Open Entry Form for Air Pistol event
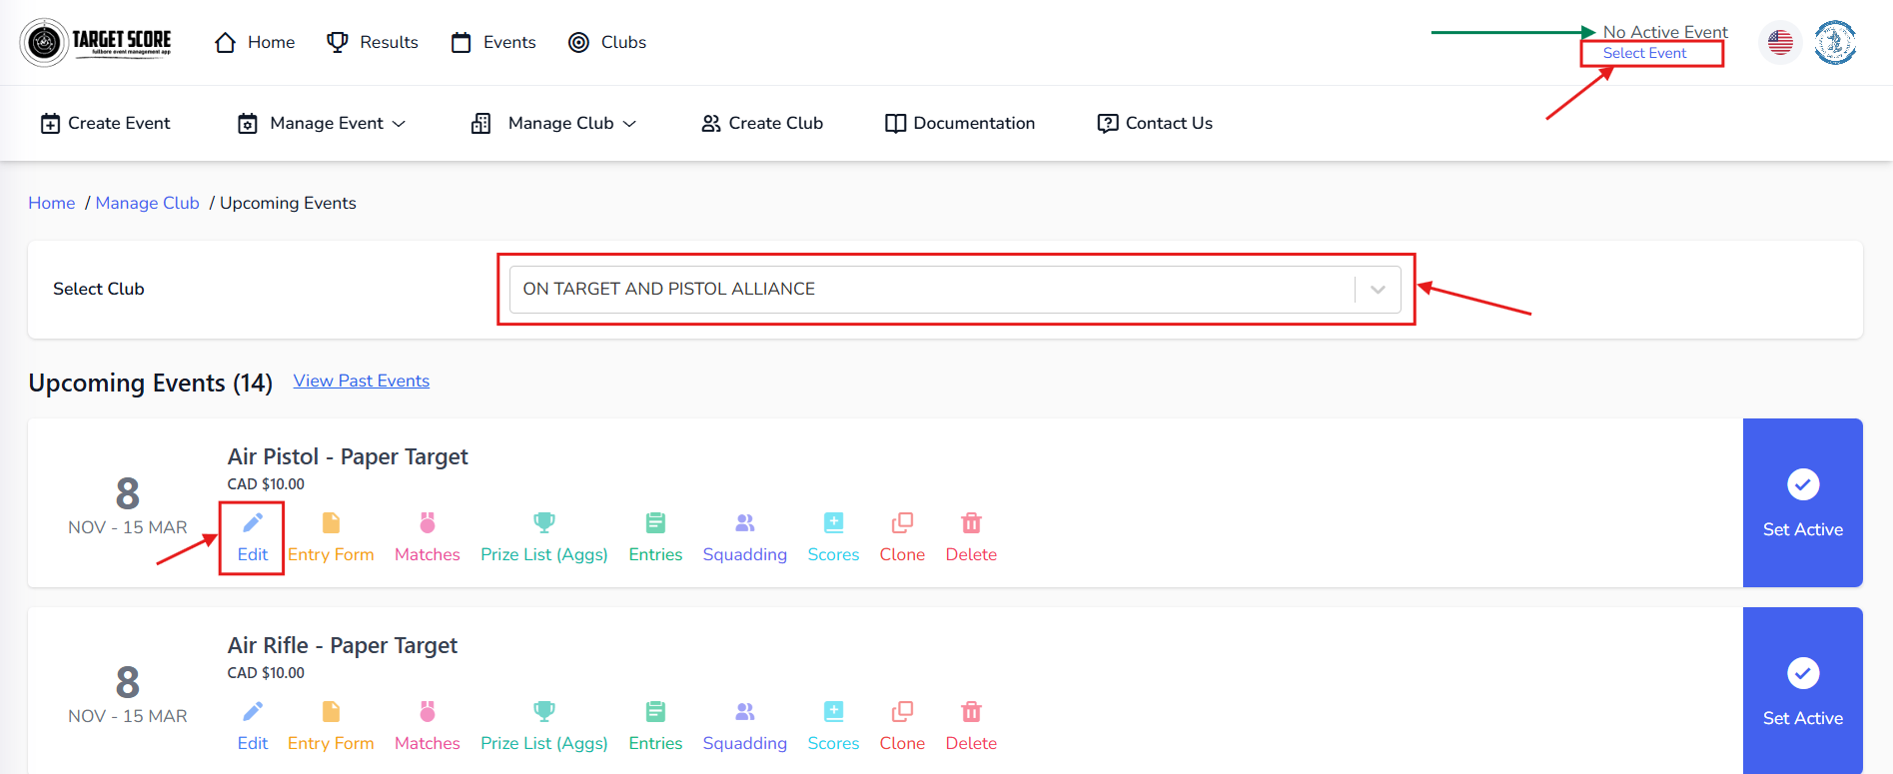1893x774 pixels. tap(331, 537)
